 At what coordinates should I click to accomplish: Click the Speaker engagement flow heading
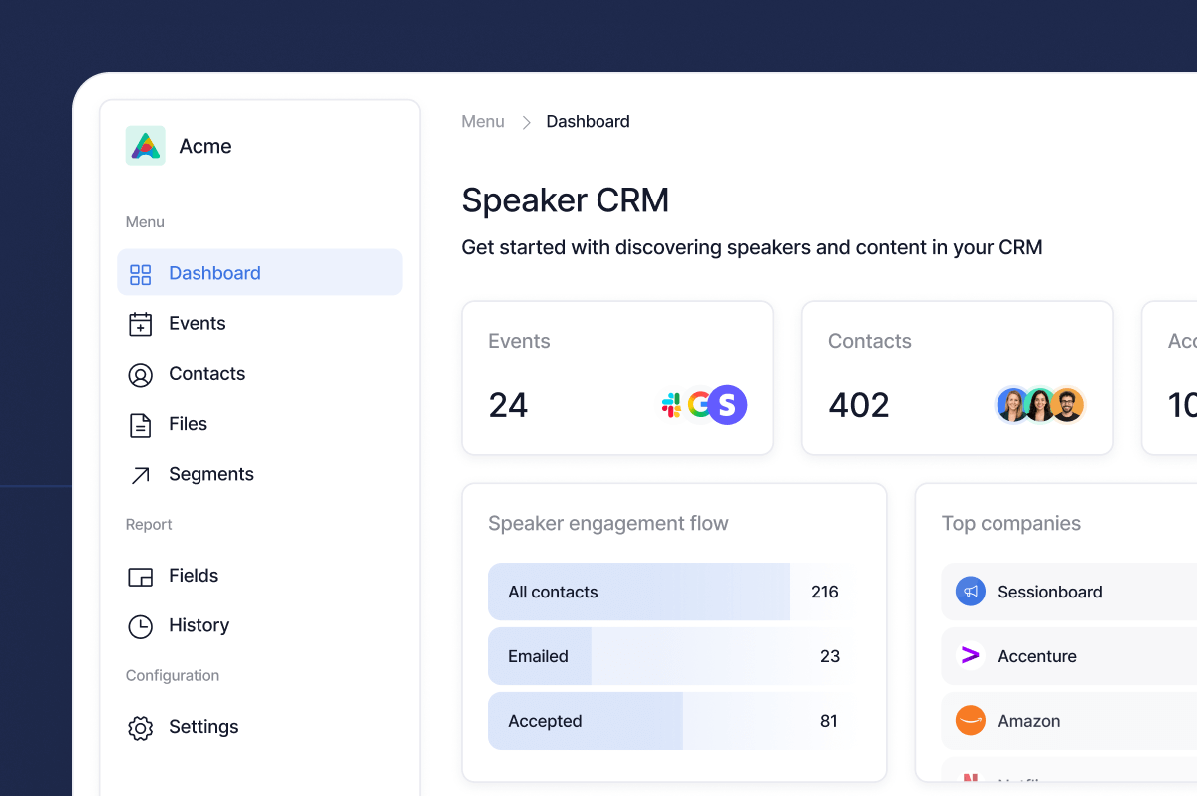608,523
